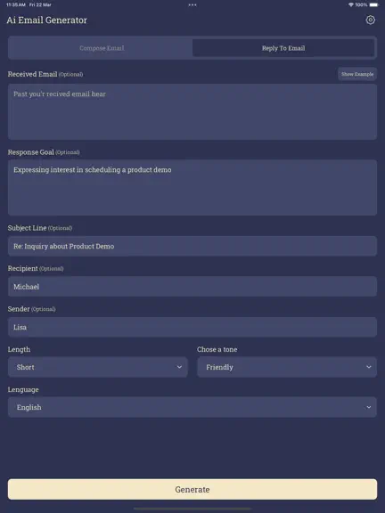
Task: Open the three-dot multitasking menu
Action: click(192, 5)
